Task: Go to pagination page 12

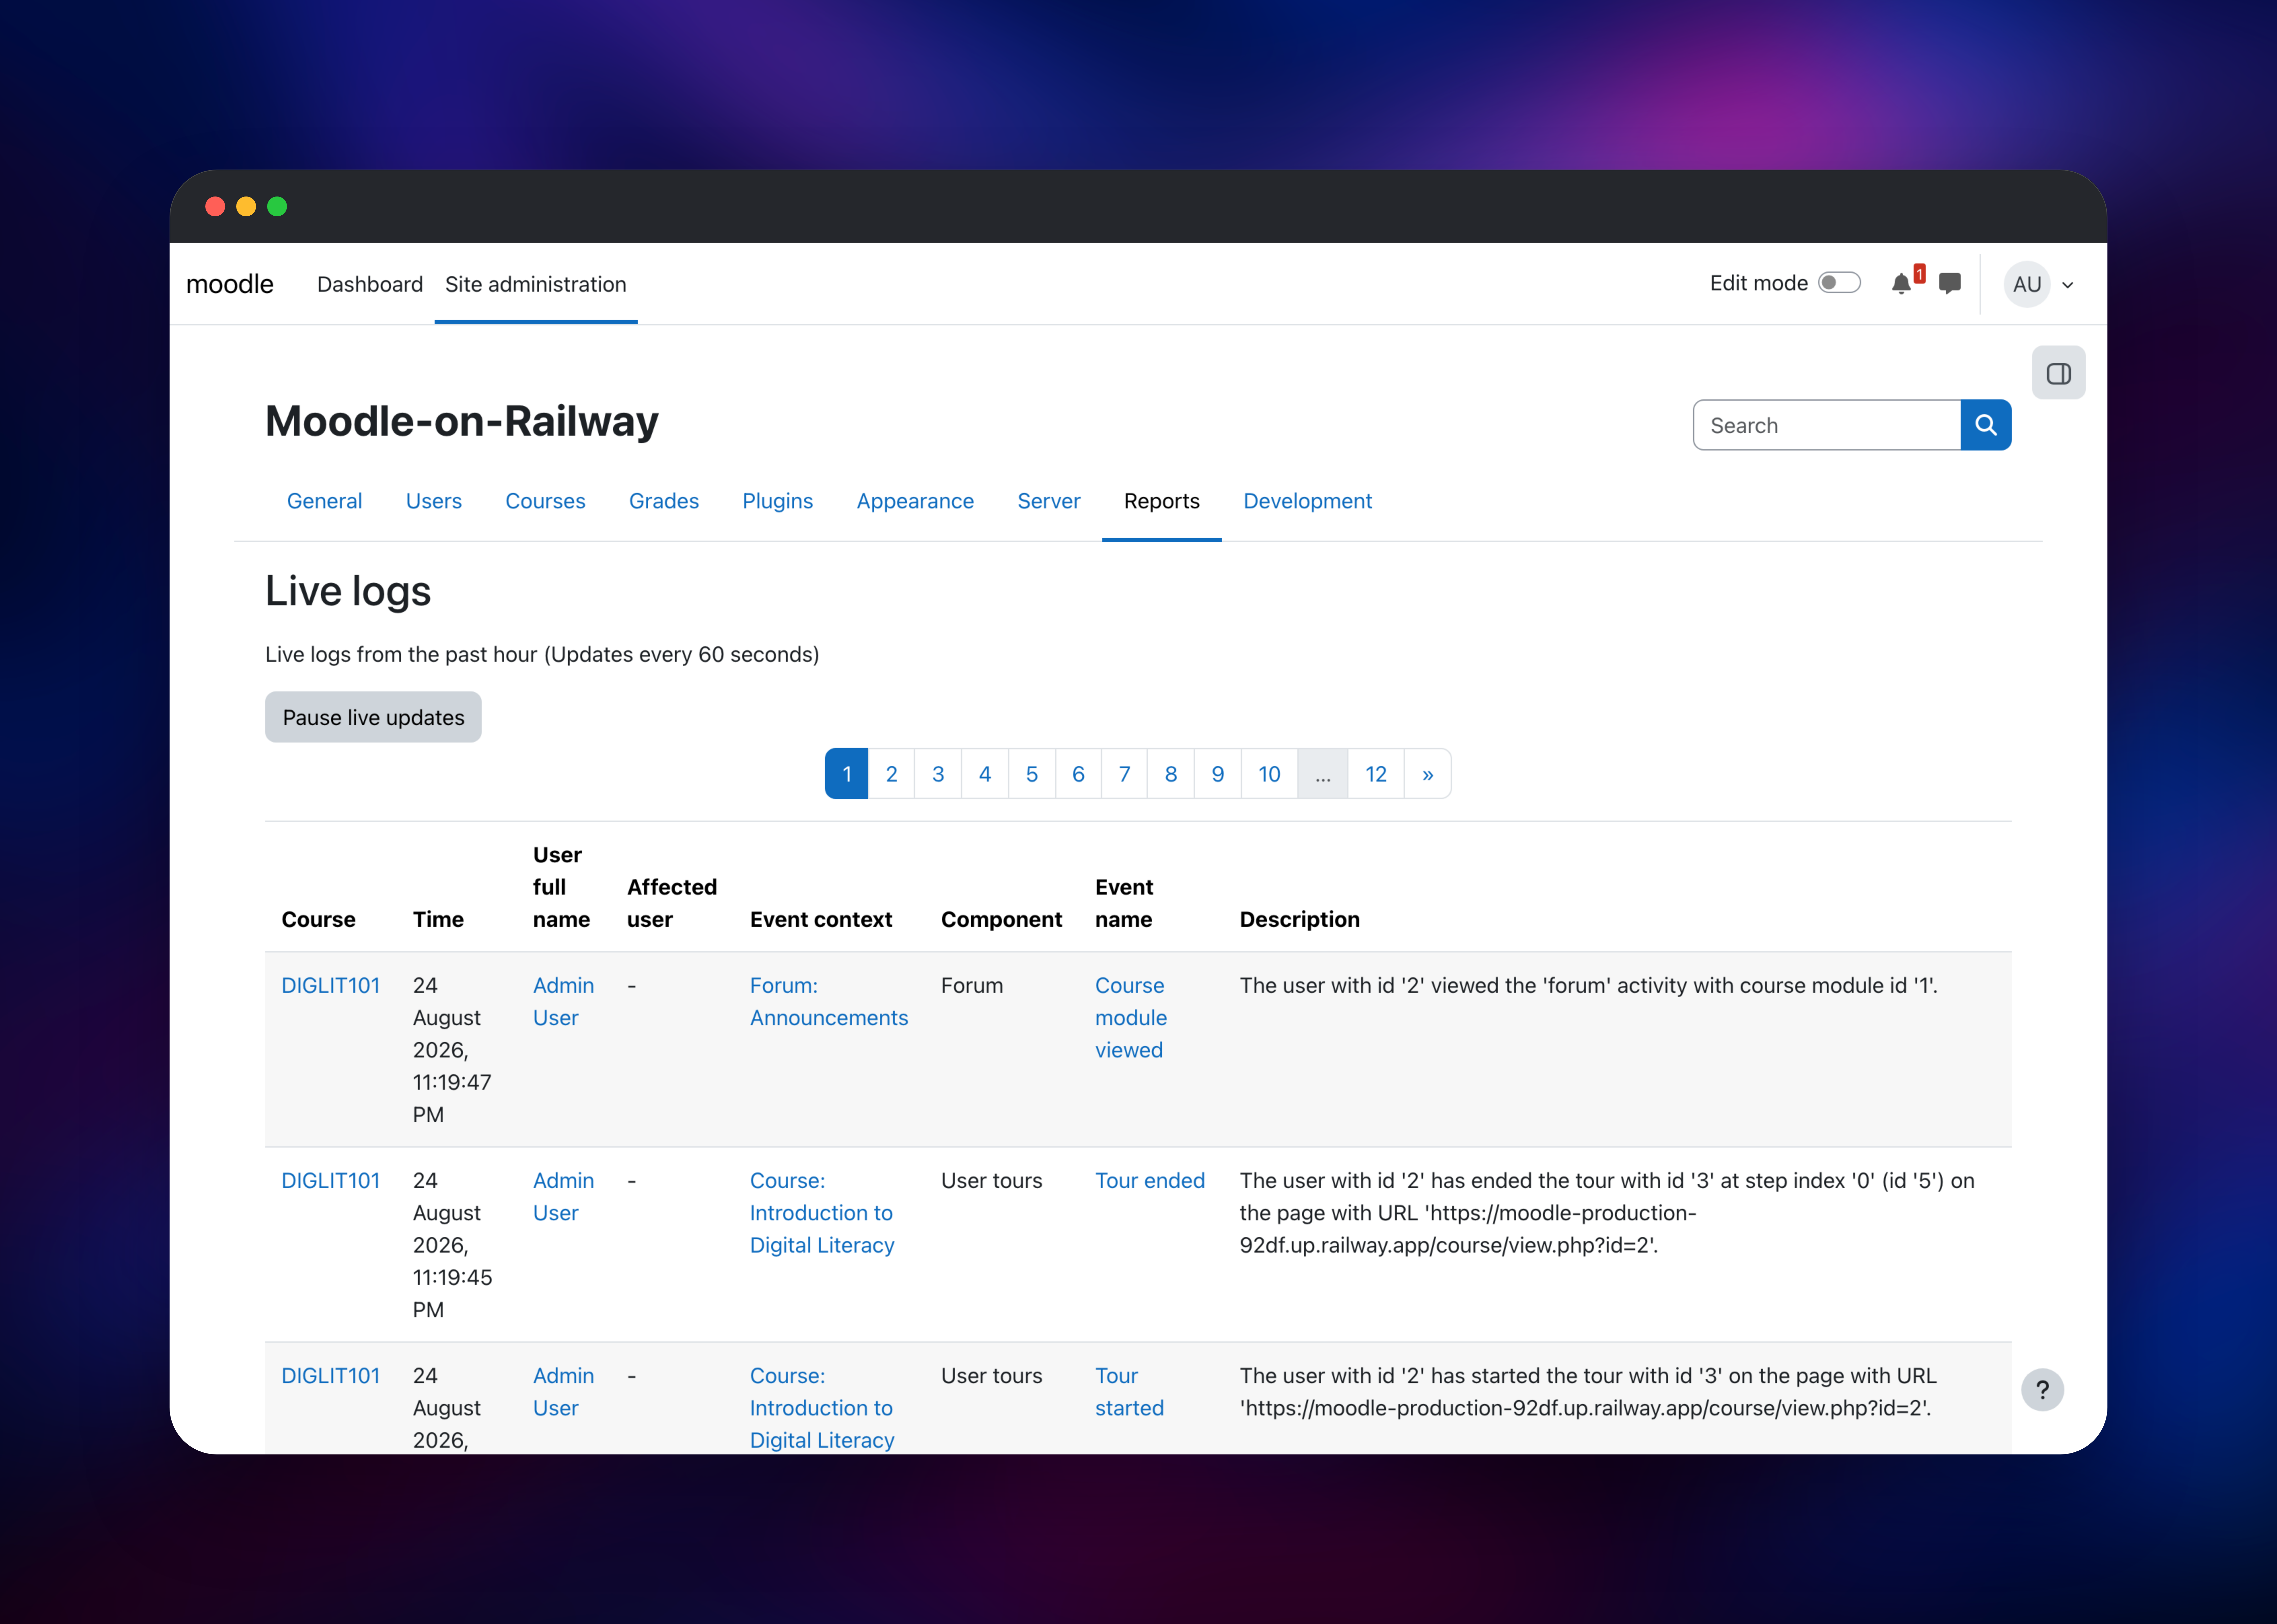Action: (1376, 774)
